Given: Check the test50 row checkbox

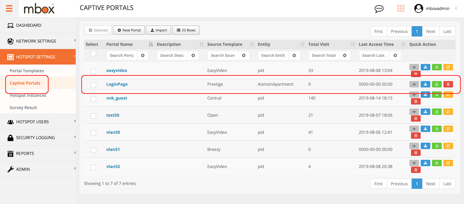Looking at the screenshot, I should point(93,116).
